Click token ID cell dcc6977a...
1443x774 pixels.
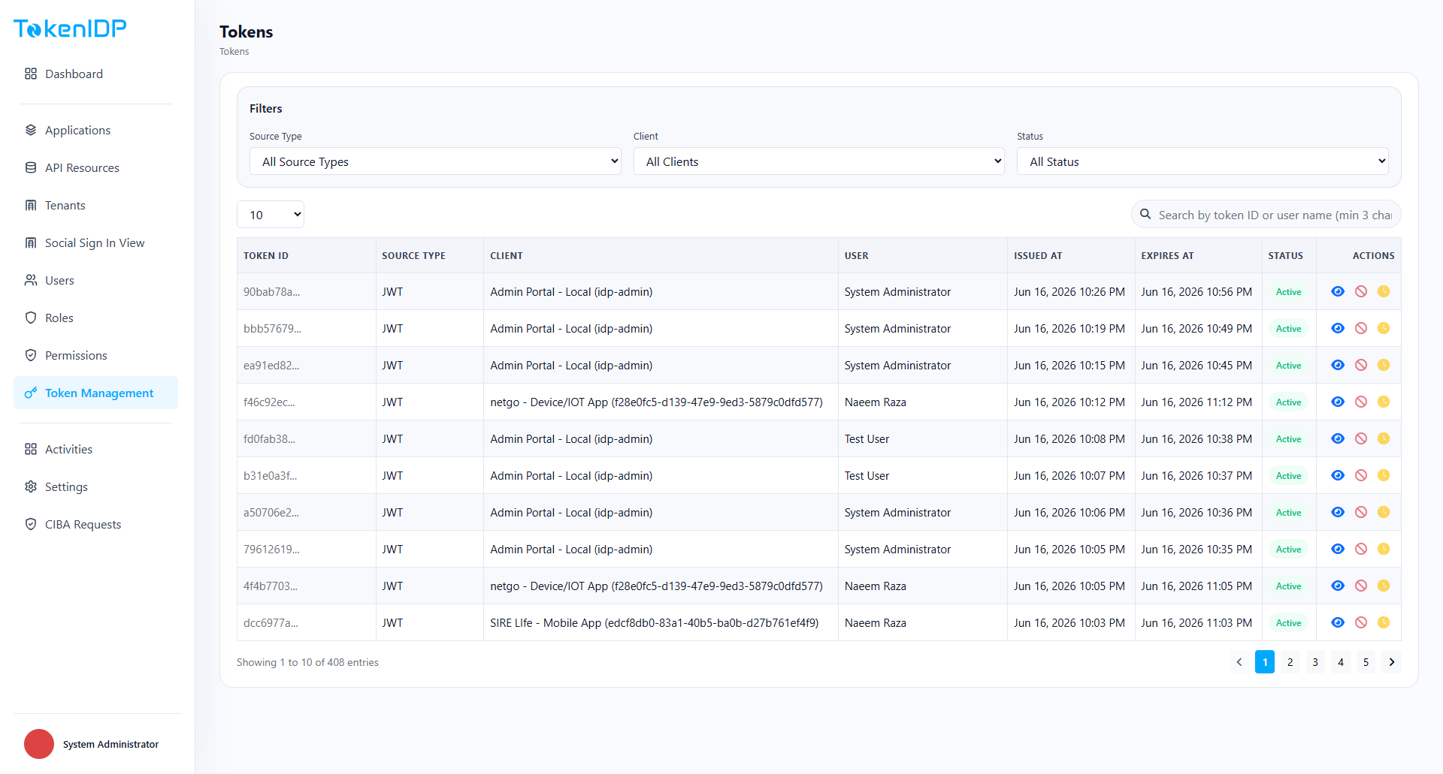point(307,622)
